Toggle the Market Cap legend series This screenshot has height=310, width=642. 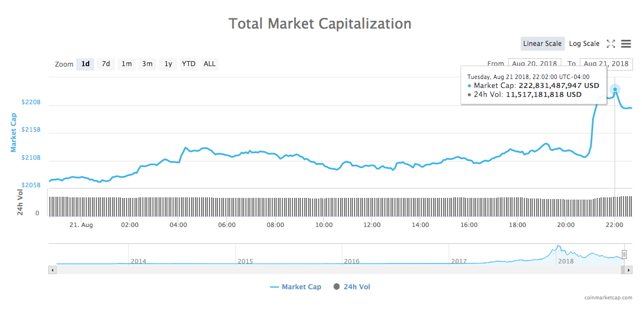tap(296, 287)
